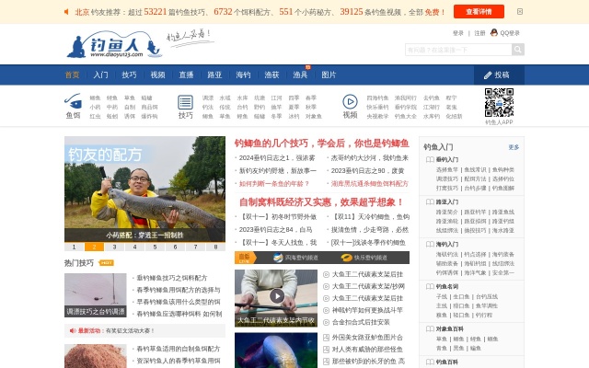Click the 视频 play circle icon

pyautogui.click(x=350, y=102)
